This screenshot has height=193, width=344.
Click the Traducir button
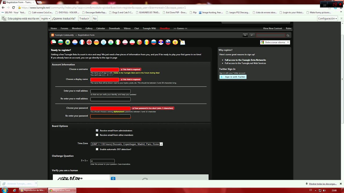pyautogui.click(x=84, y=18)
